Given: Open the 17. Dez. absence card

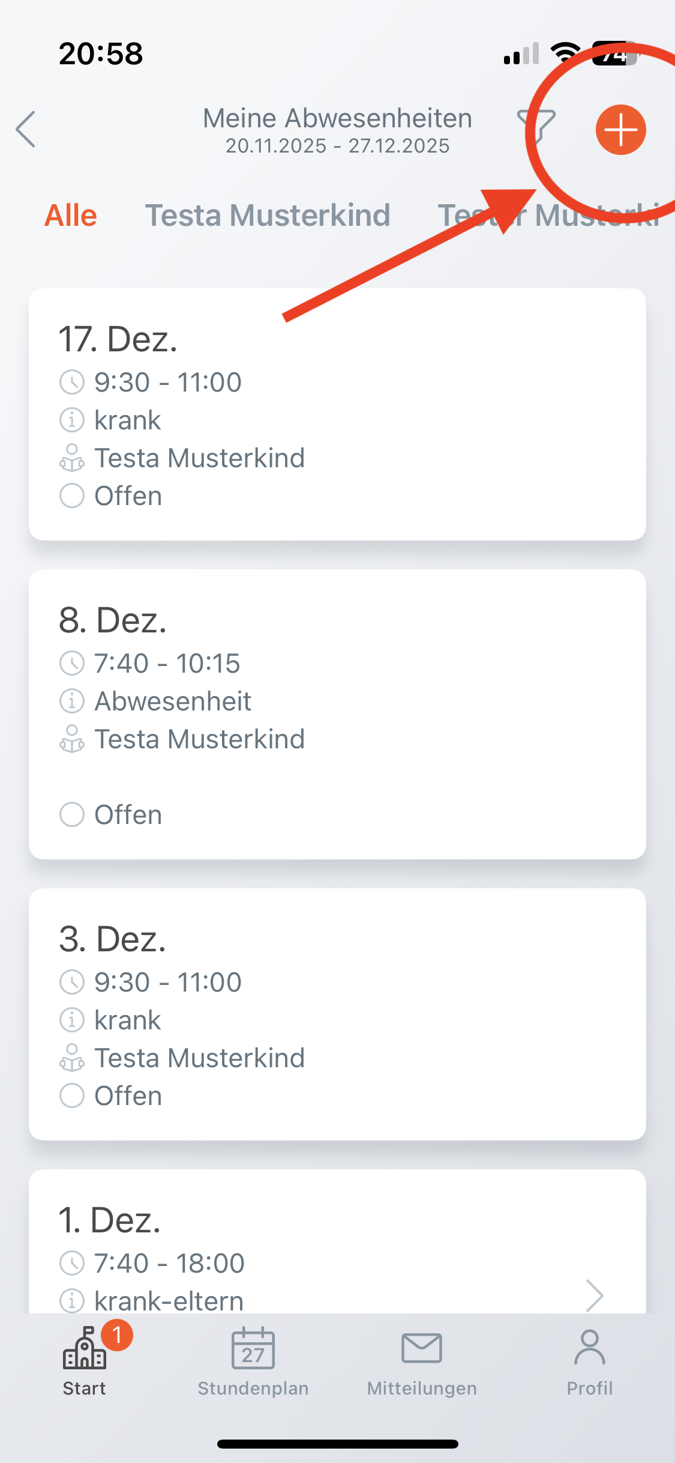Looking at the screenshot, I should [337, 414].
